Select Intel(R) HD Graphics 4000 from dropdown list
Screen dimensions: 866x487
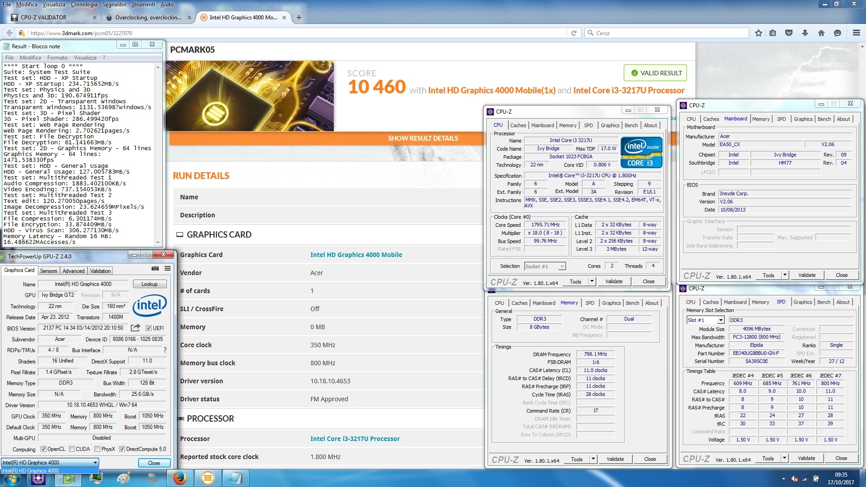click(x=50, y=471)
